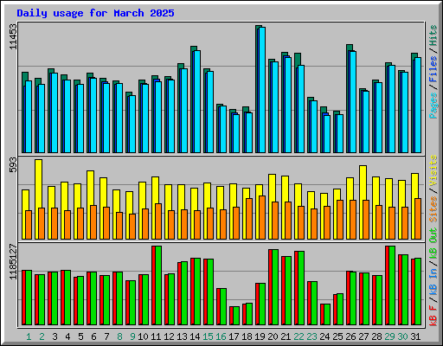This screenshot has height=346, width=443.
Task: Click the 'kB F' legend label
Action: coord(433,316)
